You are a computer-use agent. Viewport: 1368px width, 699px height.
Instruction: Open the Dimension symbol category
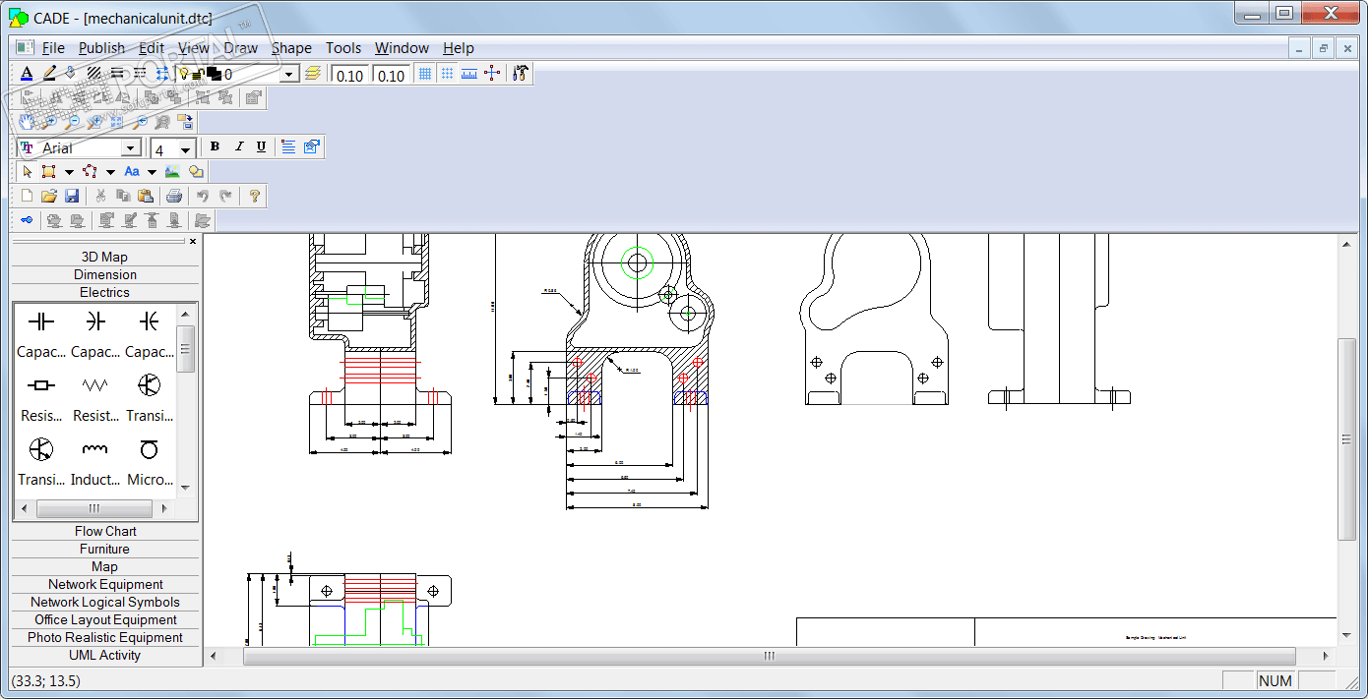(x=104, y=275)
